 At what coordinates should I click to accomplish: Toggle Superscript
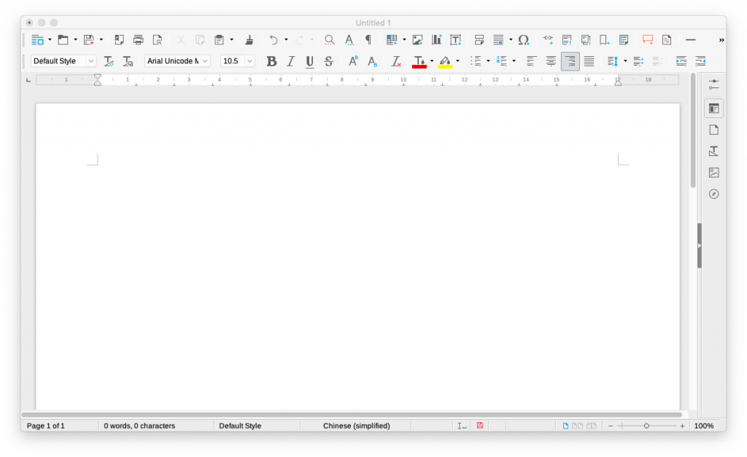coord(353,61)
